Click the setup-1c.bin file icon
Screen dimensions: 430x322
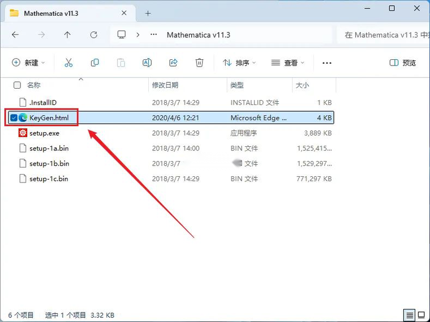point(23,179)
